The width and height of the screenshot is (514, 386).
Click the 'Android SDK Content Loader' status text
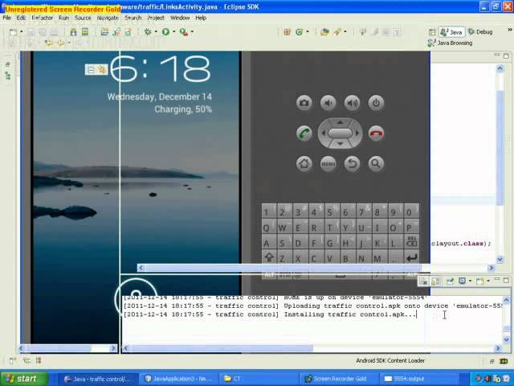click(x=390, y=361)
